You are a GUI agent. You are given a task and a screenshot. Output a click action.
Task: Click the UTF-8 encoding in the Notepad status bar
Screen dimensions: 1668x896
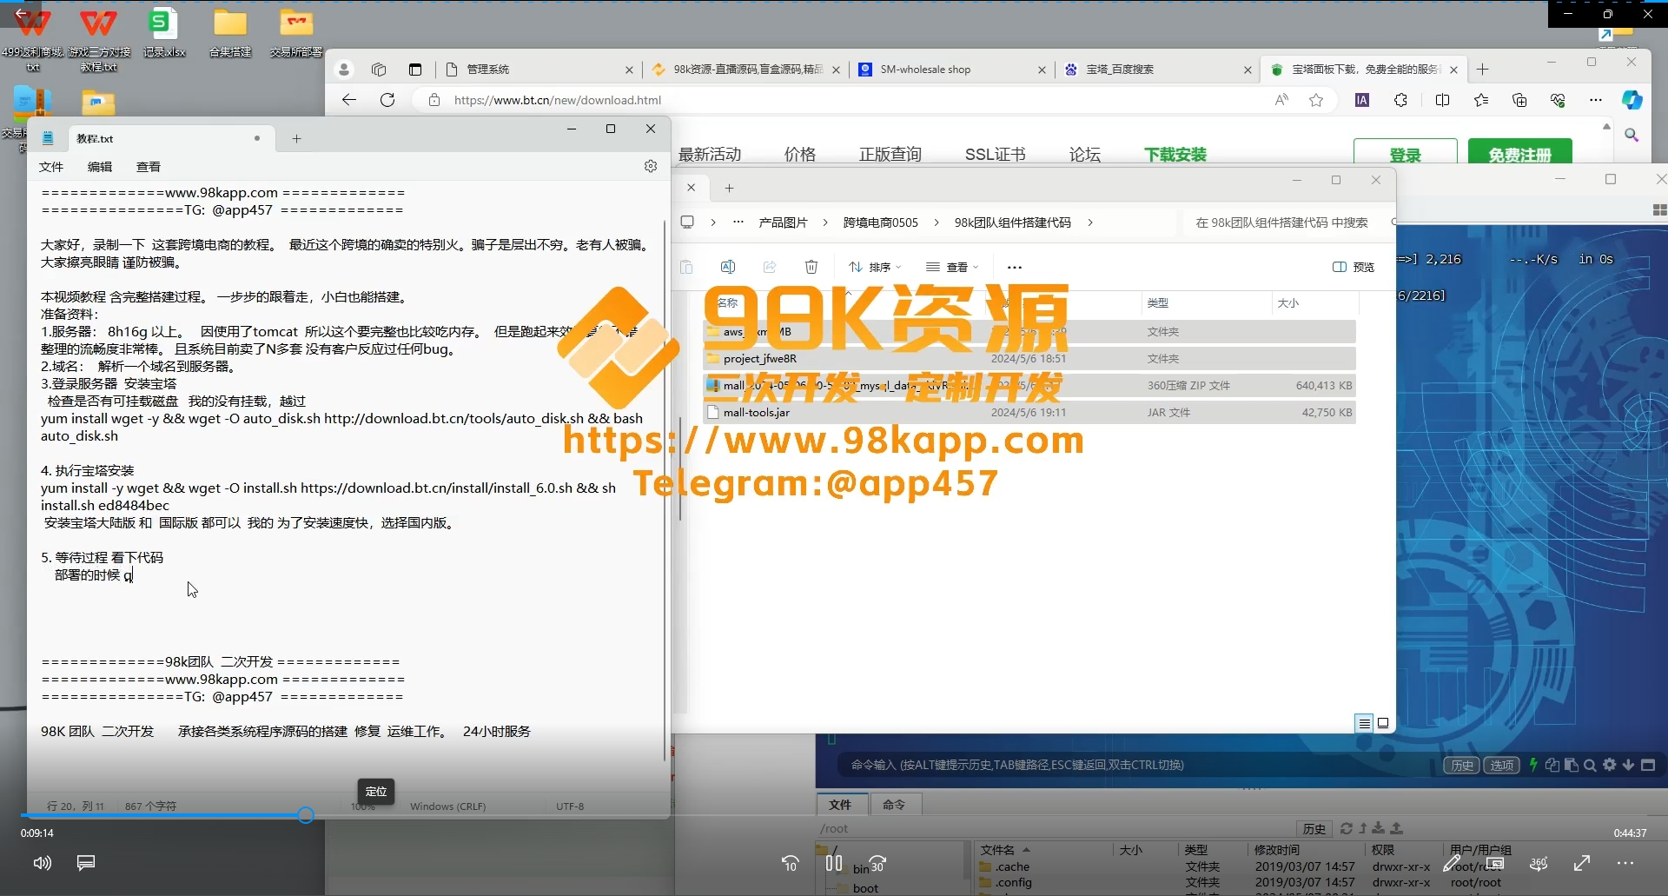pyautogui.click(x=570, y=806)
